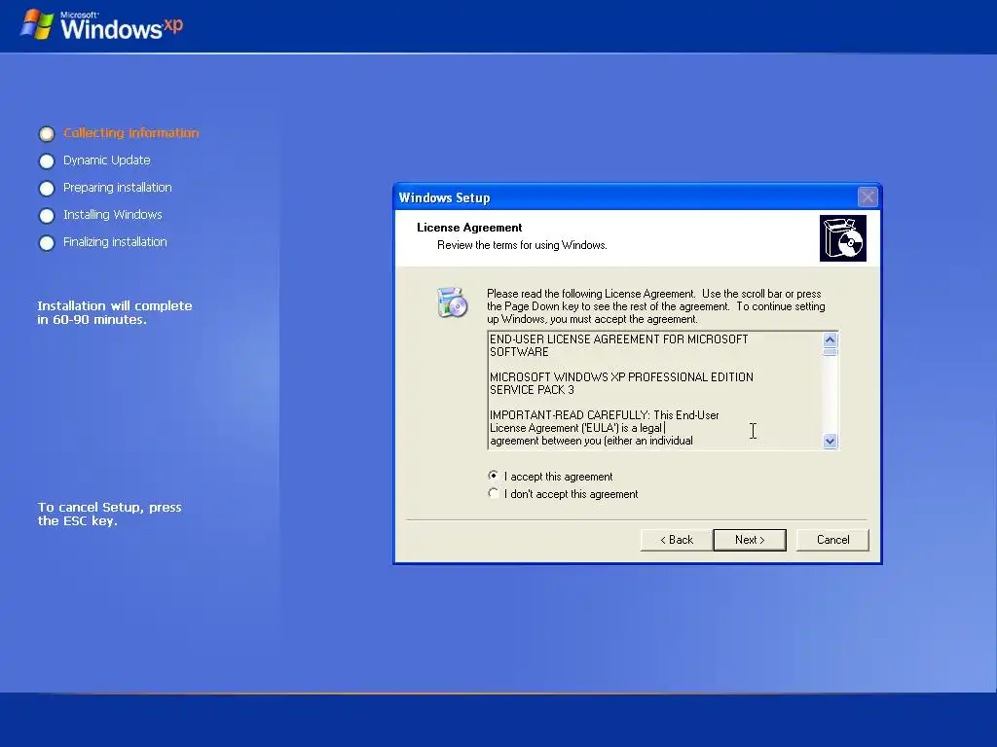Cancel the Windows Setup wizard

click(832, 540)
